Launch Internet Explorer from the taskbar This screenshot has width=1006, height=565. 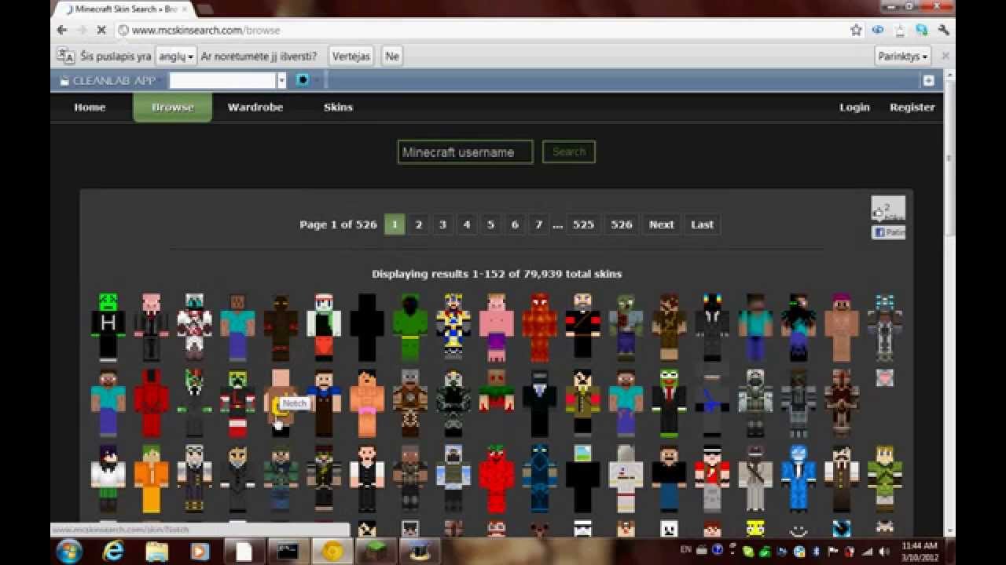click(x=113, y=552)
